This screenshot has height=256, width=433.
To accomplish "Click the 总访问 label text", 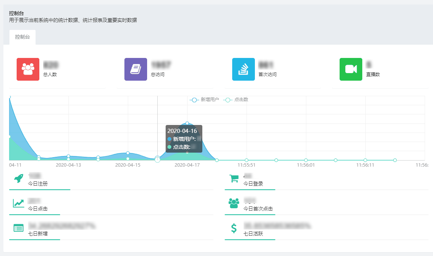I will (x=158, y=75).
